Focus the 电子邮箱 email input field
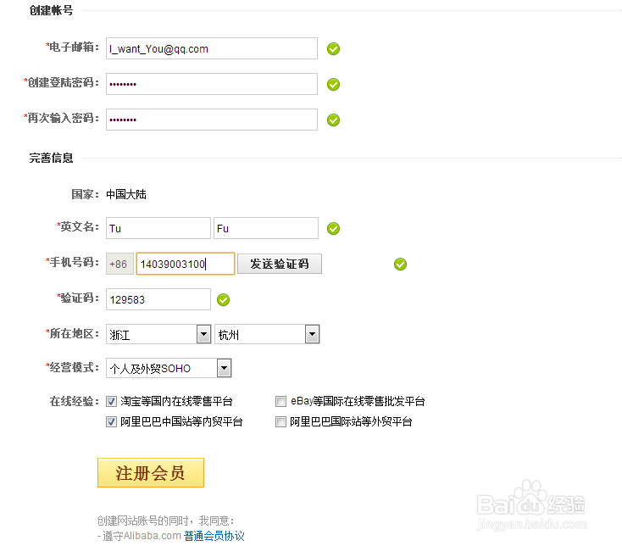 click(x=212, y=48)
